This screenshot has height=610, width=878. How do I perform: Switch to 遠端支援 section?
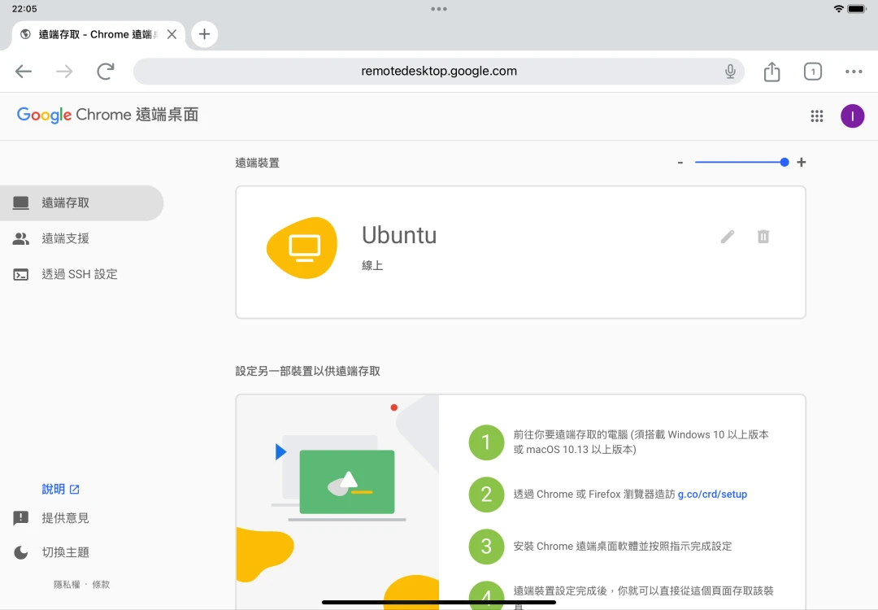pyautogui.click(x=65, y=239)
